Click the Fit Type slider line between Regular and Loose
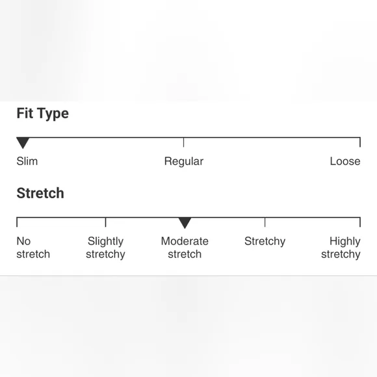This screenshot has width=377, height=377. pyautogui.click(x=272, y=138)
